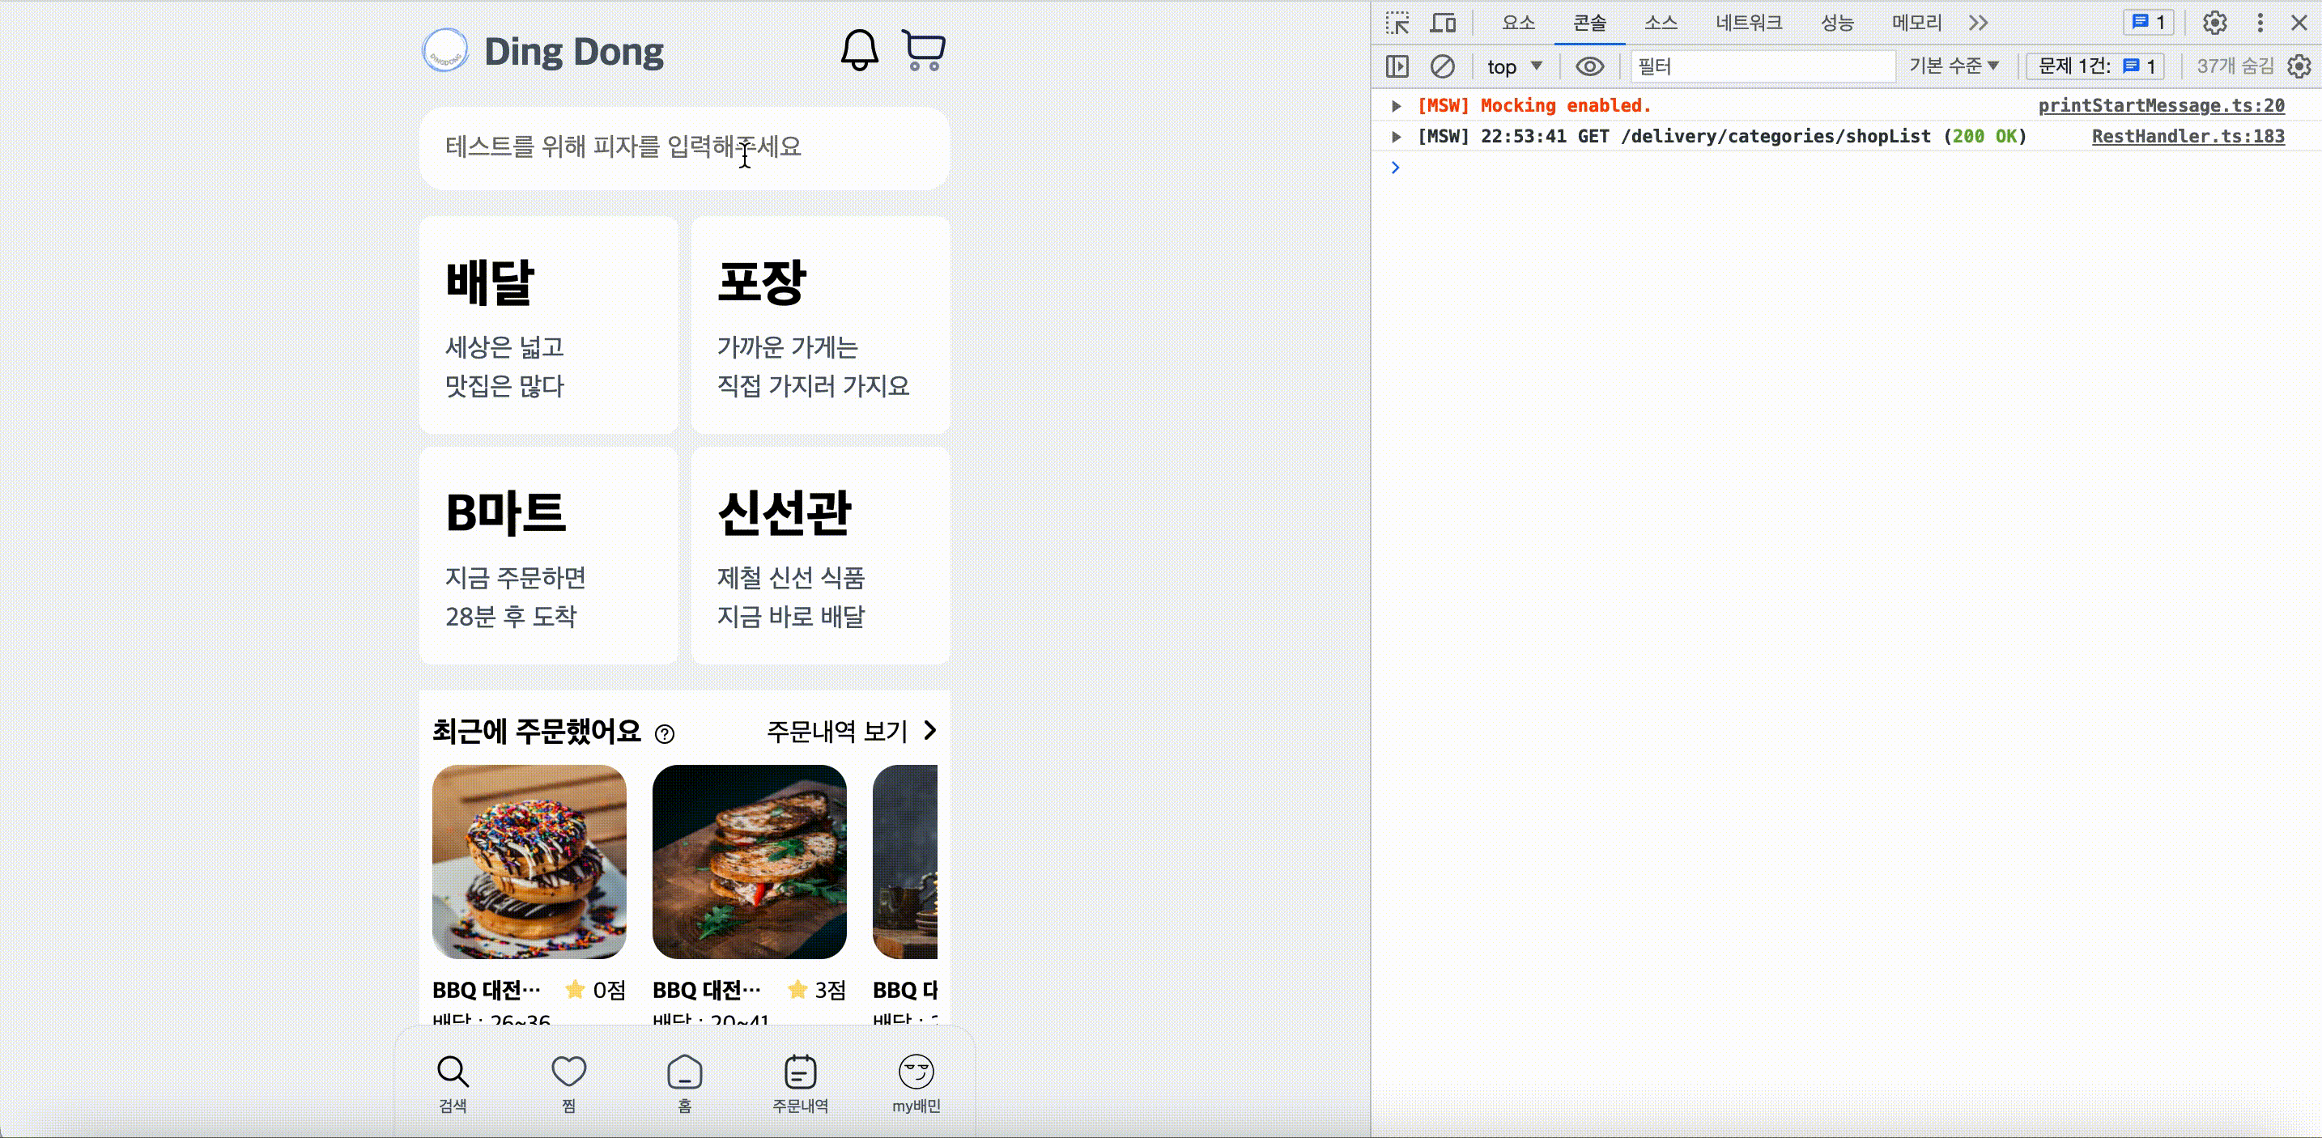Open the 배달 delivery category card
2322x1138 pixels.
(x=548, y=325)
